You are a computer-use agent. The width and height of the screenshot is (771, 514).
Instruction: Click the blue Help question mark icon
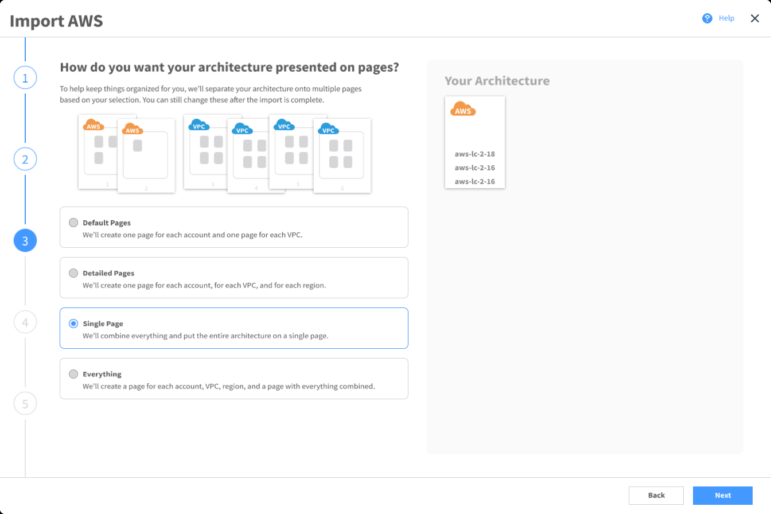coord(707,18)
